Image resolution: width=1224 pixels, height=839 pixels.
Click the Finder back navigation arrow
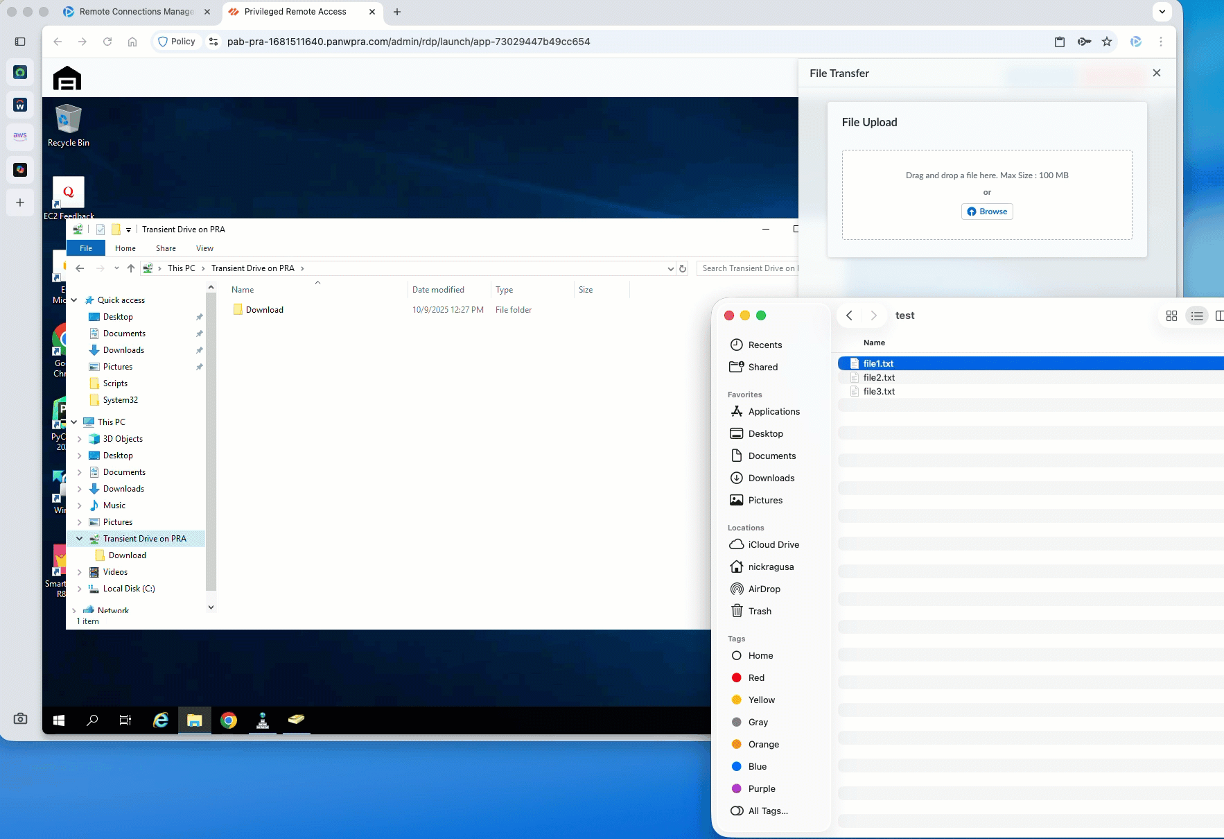point(850,315)
